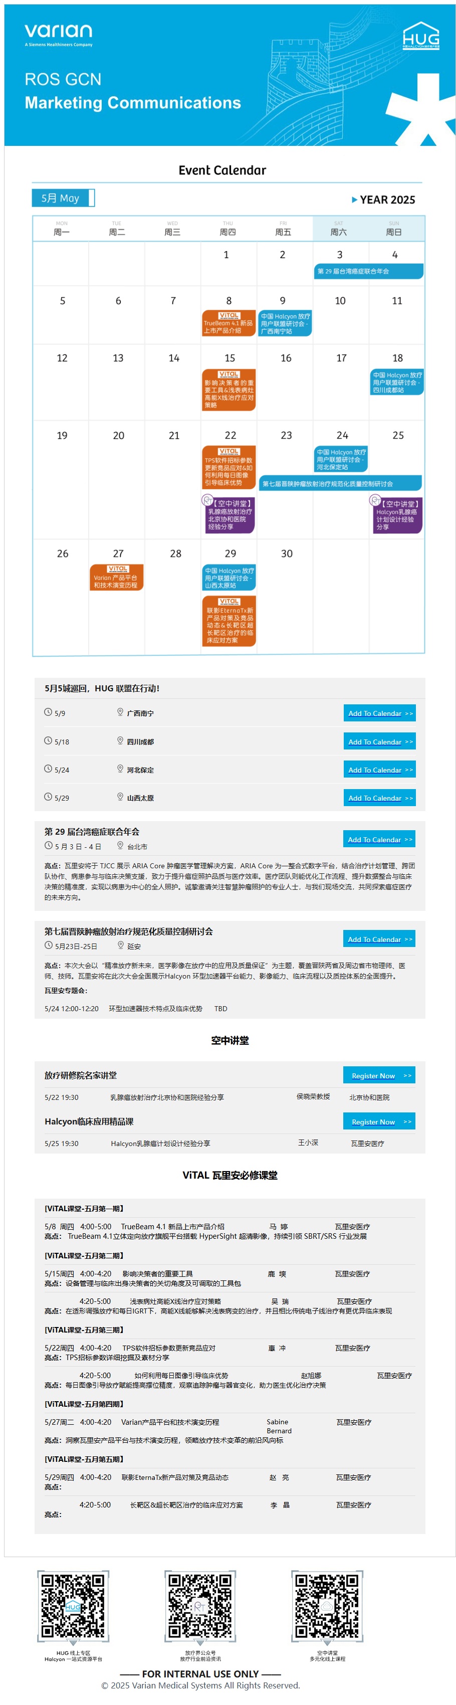Open the HUG线上专区 QR code
Screen dimensions: 456x1705
(73, 1607)
